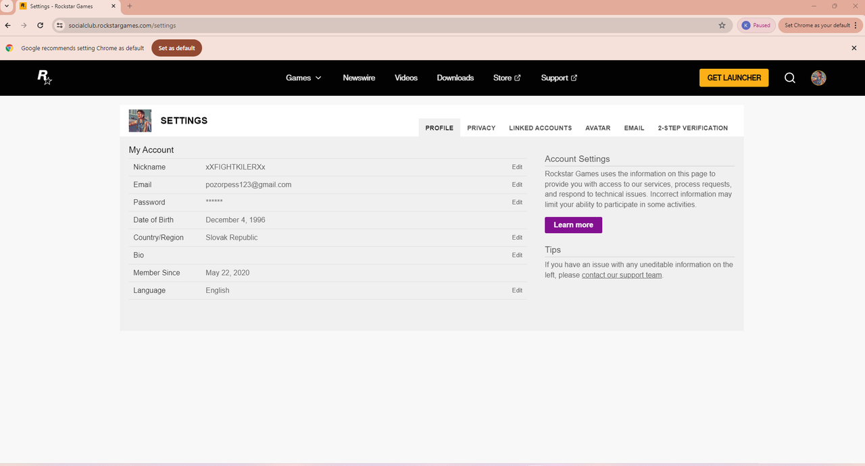Image resolution: width=865 pixels, height=466 pixels.
Task: Click the GET LAUNCHER button
Action: pos(734,78)
